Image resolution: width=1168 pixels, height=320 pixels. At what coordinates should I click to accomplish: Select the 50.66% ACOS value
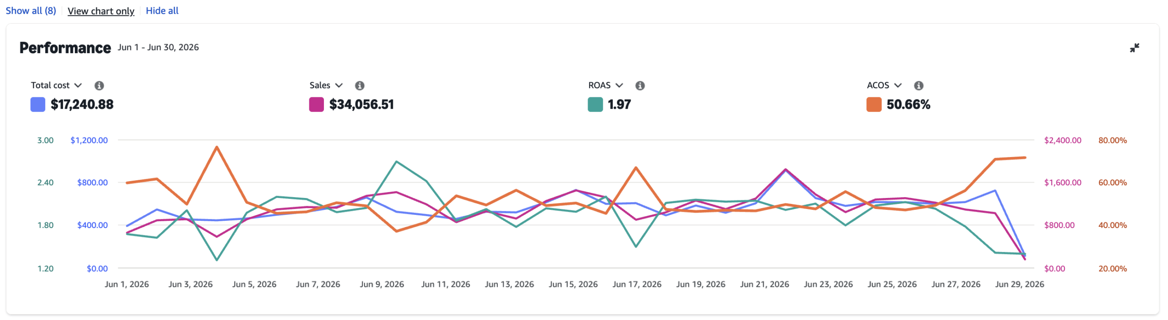908,105
